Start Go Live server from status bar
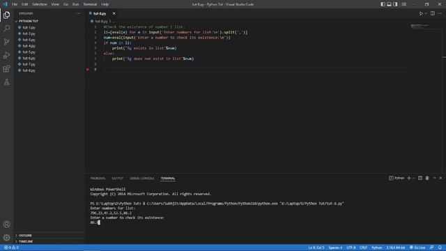 pyautogui.click(x=417, y=248)
